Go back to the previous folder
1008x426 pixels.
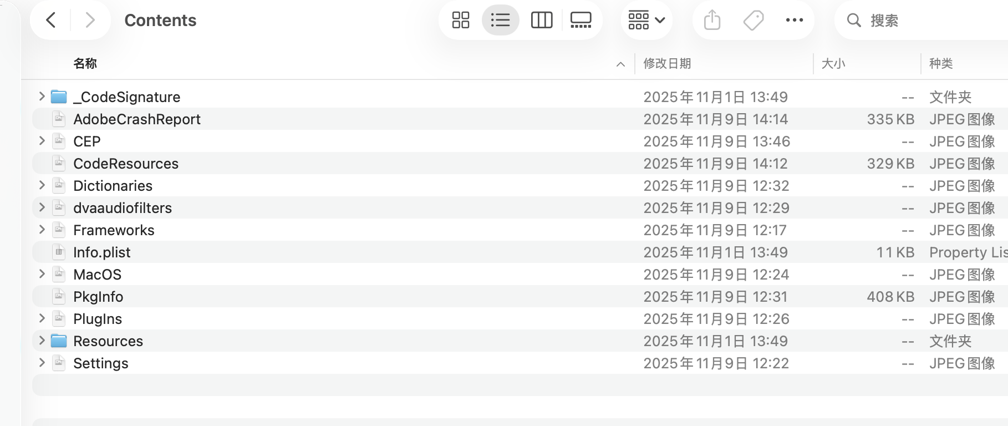[51, 21]
